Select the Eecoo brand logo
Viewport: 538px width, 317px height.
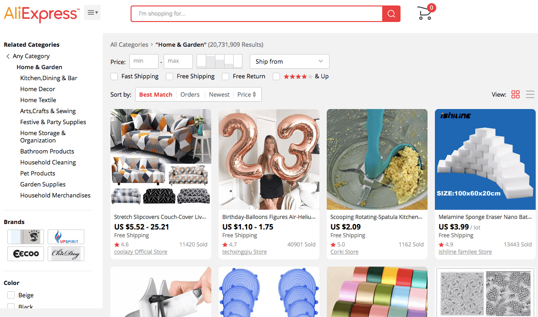(26, 253)
